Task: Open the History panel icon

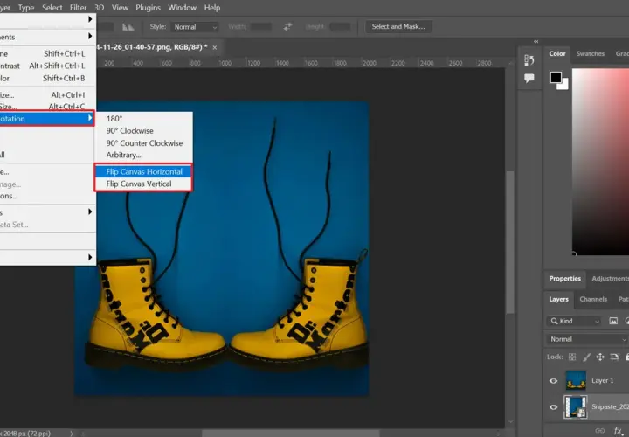Action: [x=529, y=60]
